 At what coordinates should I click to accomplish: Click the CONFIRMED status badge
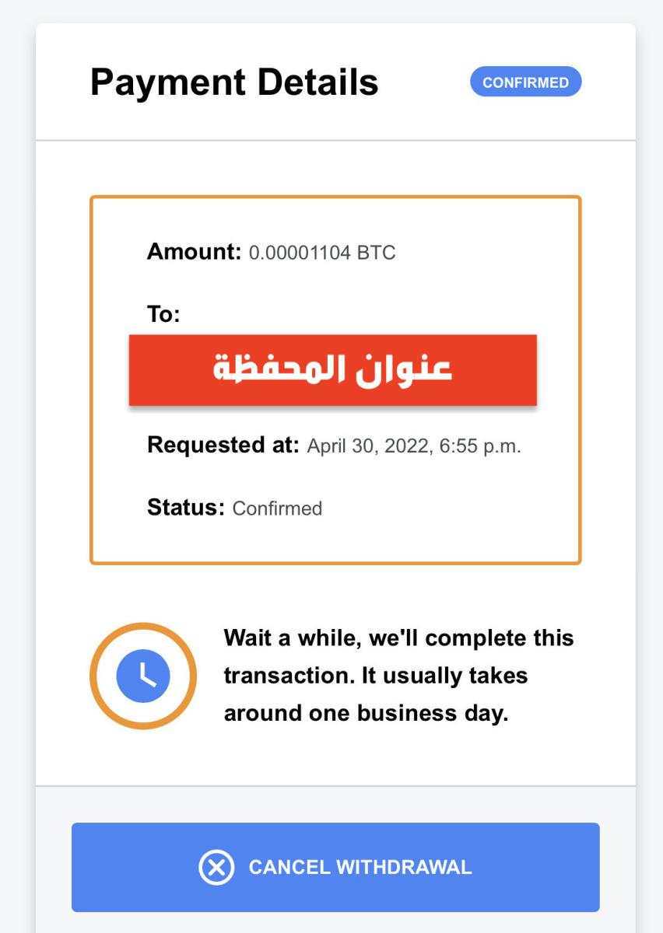[525, 82]
